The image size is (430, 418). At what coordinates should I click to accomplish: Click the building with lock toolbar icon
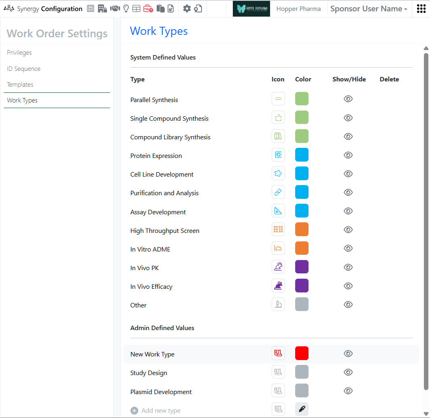pos(102,9)
